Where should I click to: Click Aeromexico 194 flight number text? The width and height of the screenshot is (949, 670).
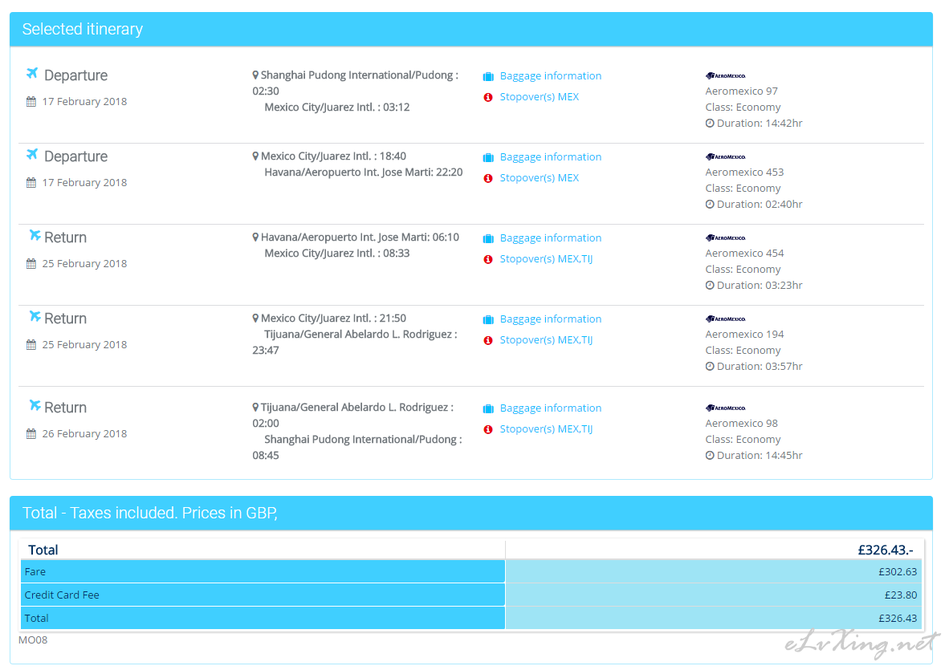click(744, 335)
